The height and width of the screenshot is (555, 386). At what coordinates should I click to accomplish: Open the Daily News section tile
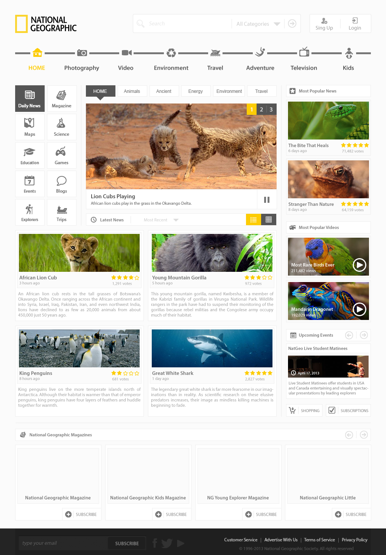point(30,99)
